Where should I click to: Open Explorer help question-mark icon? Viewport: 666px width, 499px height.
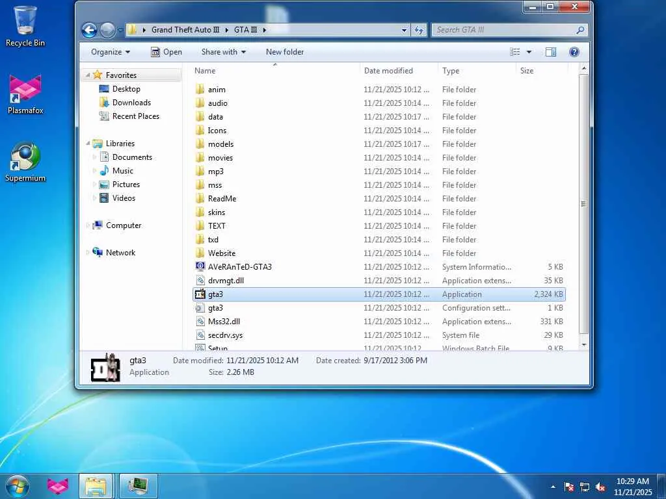[x=574, y=52]
